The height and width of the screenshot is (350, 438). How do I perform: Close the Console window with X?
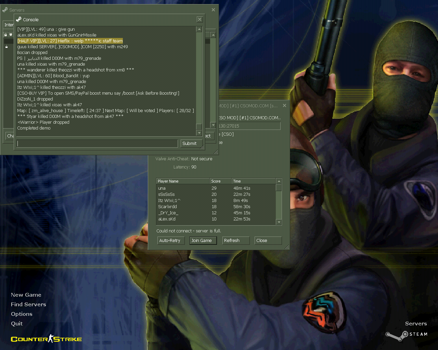[x=200, y=19]
